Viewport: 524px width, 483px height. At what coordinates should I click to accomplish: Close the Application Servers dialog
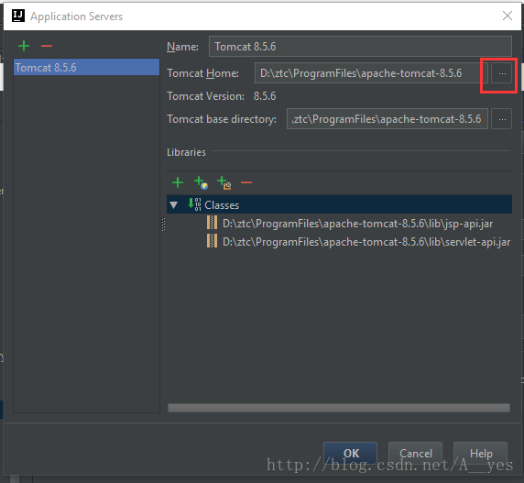tap(508, 16)
